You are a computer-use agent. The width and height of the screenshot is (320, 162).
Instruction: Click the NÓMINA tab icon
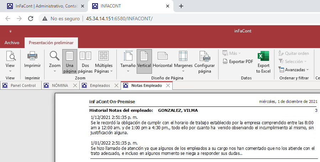(x=46, y=85)
